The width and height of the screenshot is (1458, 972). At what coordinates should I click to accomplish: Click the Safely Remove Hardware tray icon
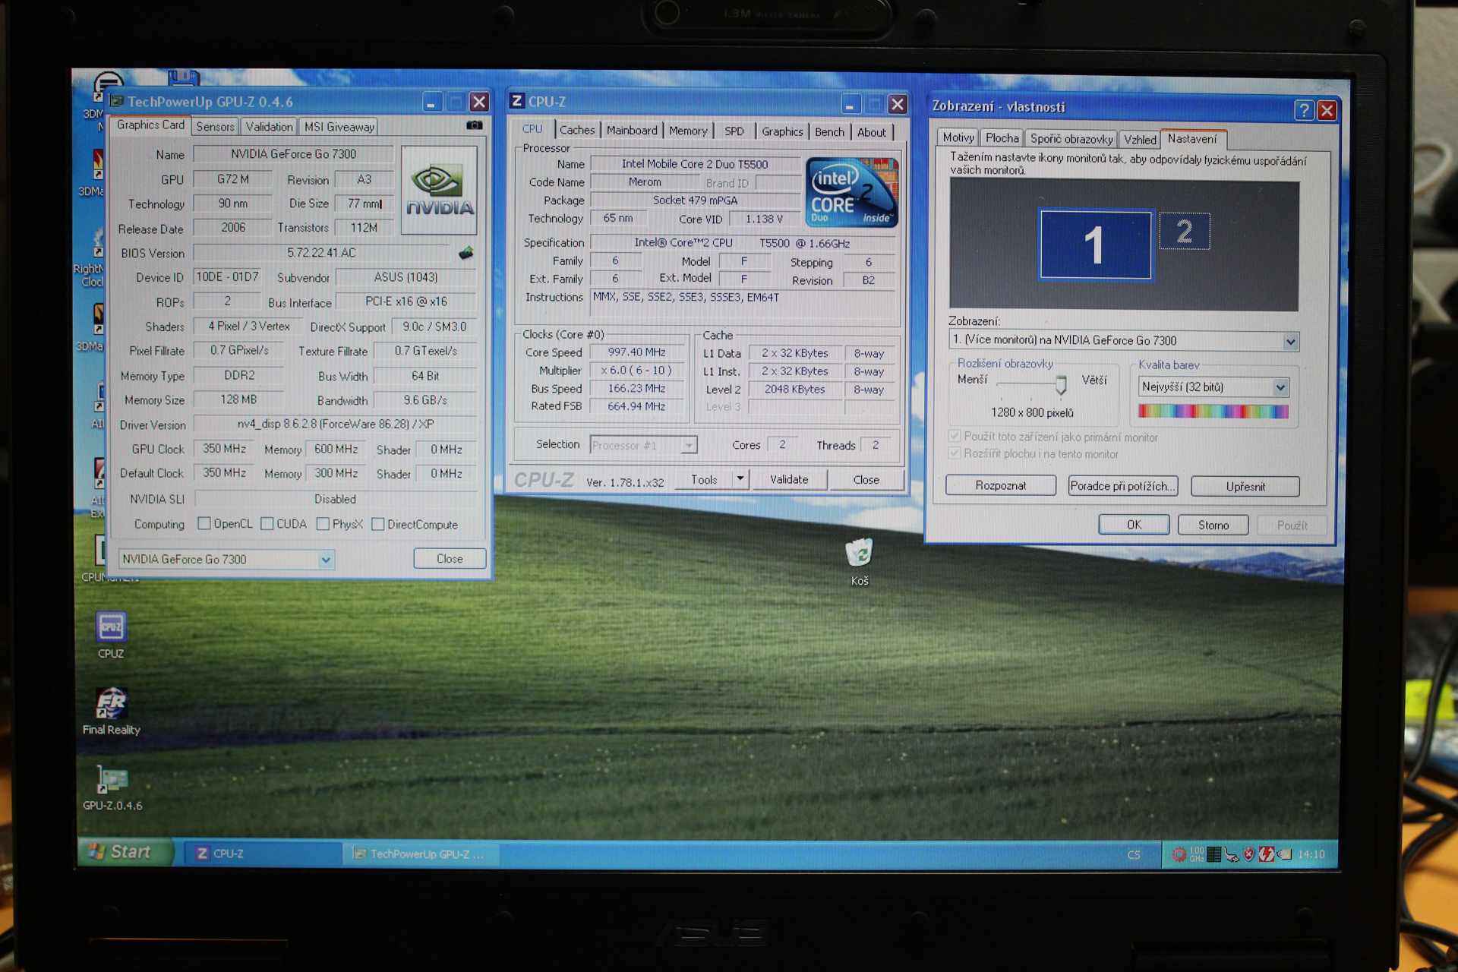1232,855
